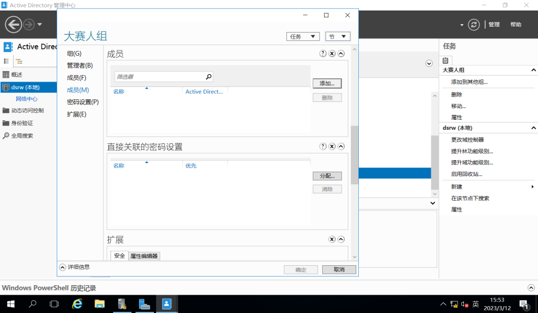Click 添加... button in 成员
538x313 pixels.
[x=327, y=84]
